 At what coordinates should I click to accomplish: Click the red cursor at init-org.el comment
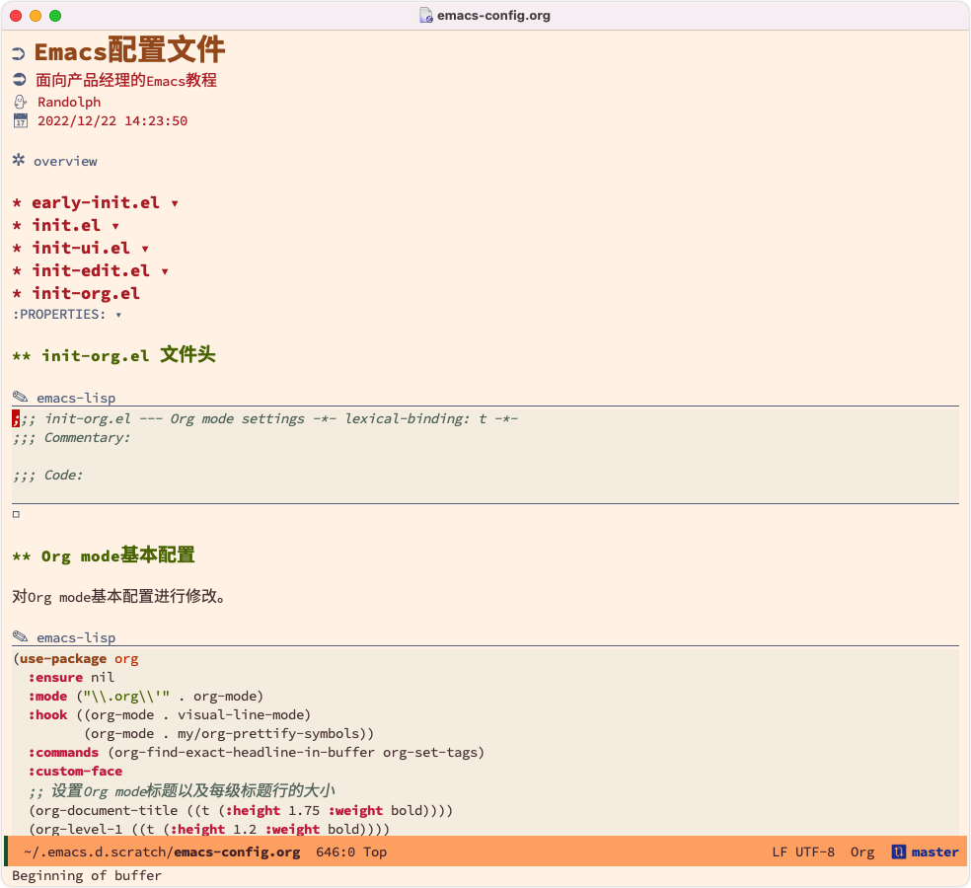point(16,418)
